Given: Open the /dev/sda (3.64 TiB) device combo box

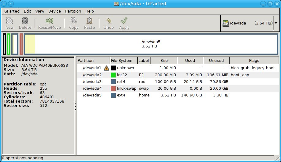Looking at the screenshot, I should coord(250,23).
